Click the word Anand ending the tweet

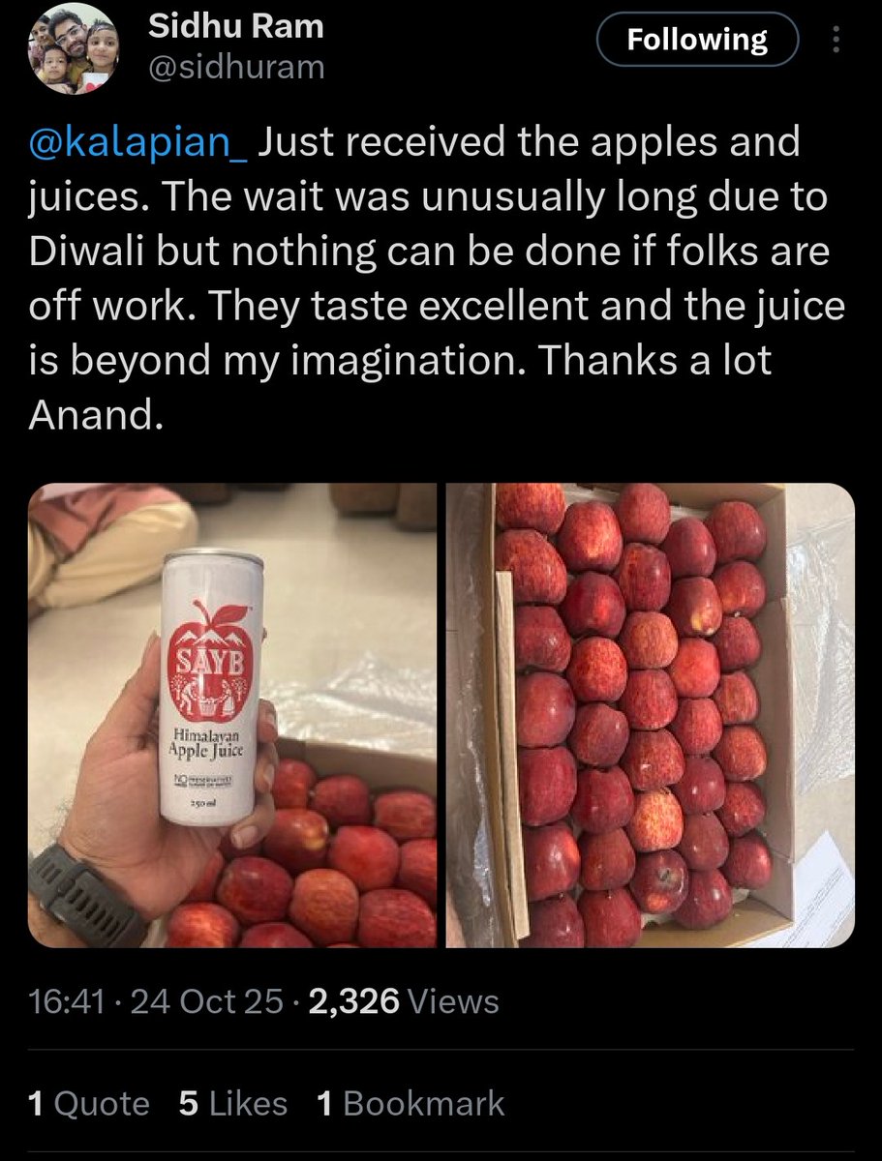click(x=91, y=415)
